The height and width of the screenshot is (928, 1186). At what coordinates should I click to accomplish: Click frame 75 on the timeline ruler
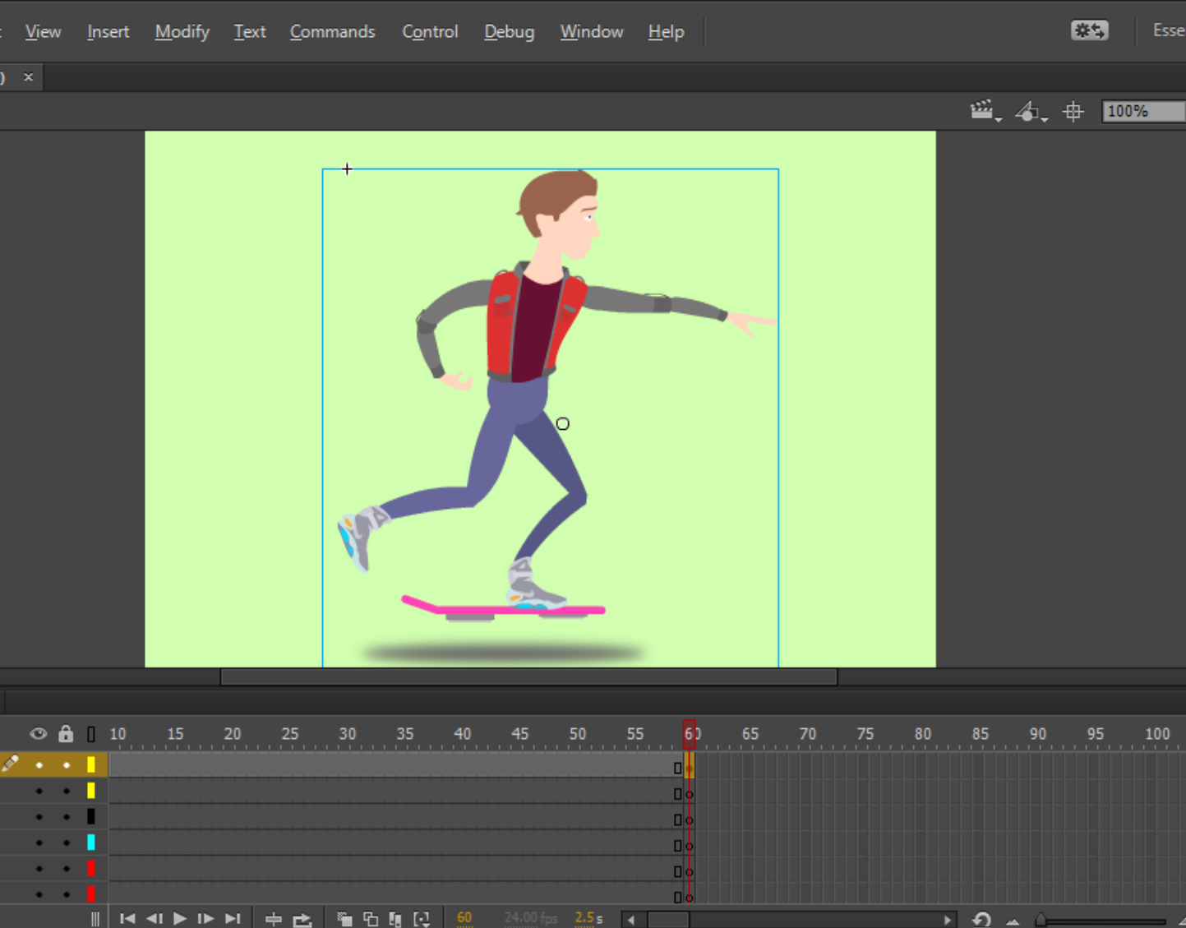pyautogui.click(x=865, y=733)
